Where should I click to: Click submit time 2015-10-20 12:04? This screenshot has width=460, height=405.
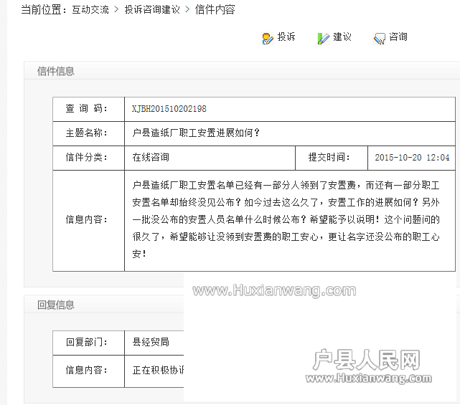(x=412, y=158)
